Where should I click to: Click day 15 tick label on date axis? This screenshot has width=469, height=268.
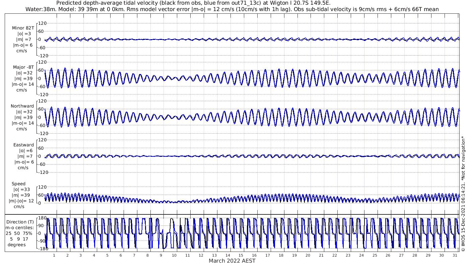click(241, 255)
